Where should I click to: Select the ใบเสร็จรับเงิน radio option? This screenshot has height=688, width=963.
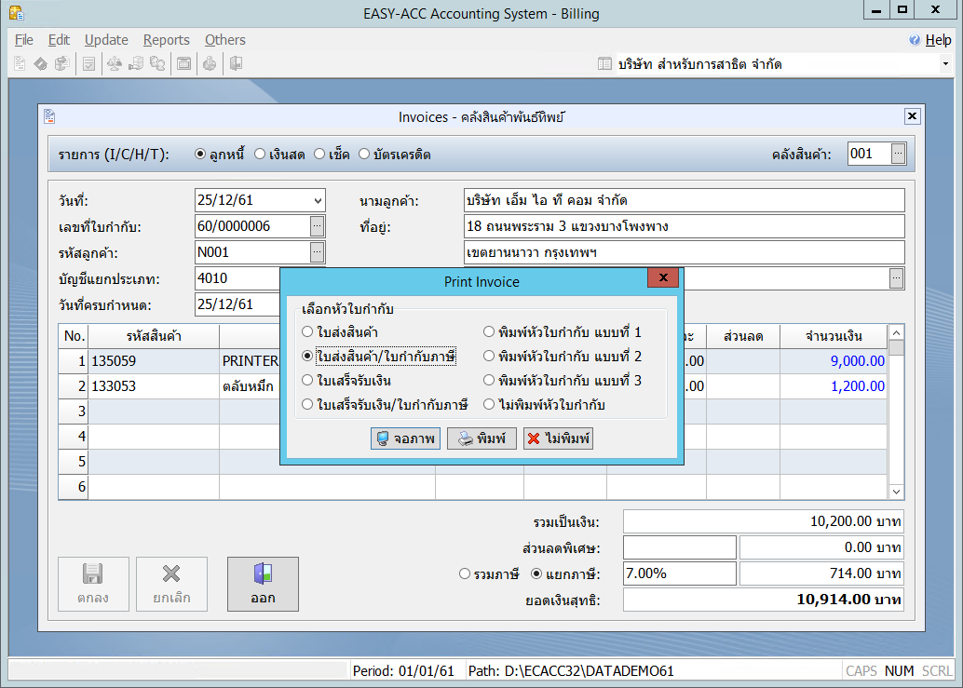[307, 380]
